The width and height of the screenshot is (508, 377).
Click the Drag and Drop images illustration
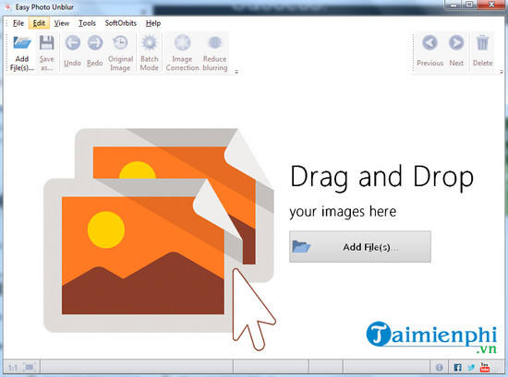(160, 240)
